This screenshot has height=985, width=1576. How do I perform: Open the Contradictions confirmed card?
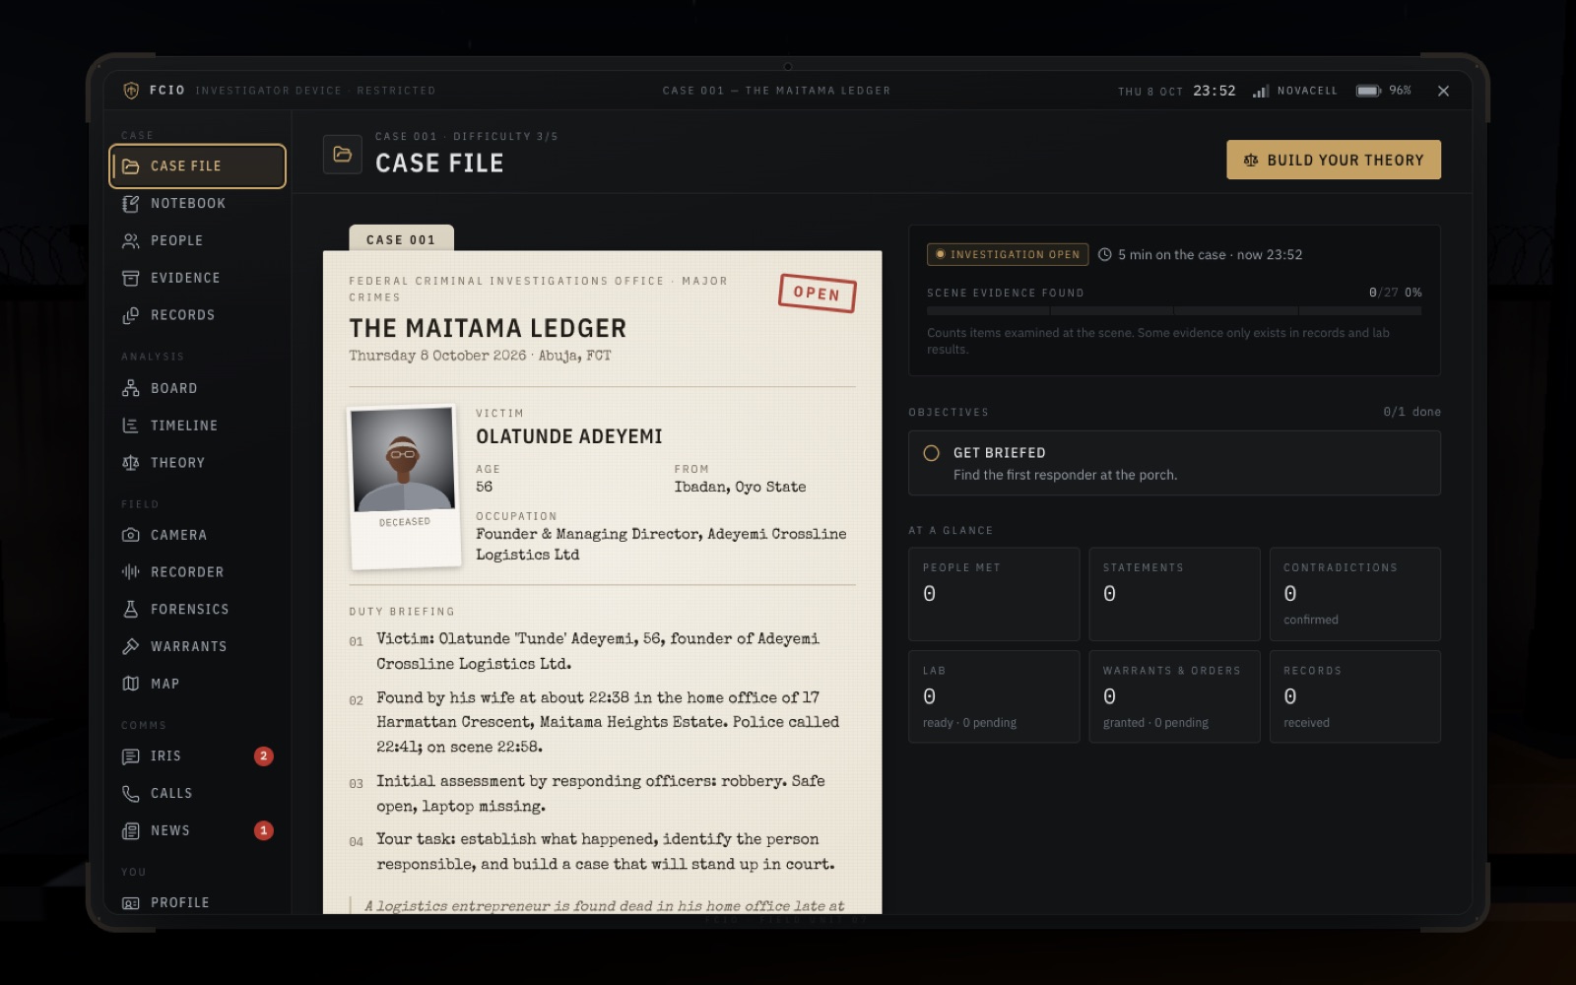1355,594
